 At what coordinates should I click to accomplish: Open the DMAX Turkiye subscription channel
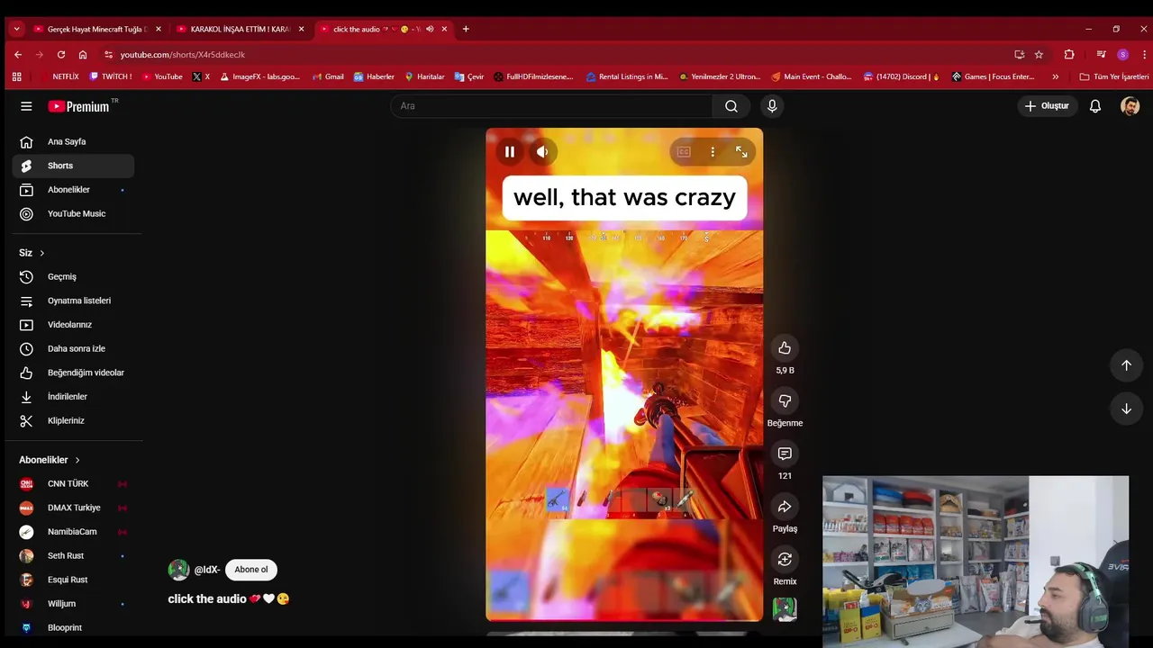(x=73, y=508)
